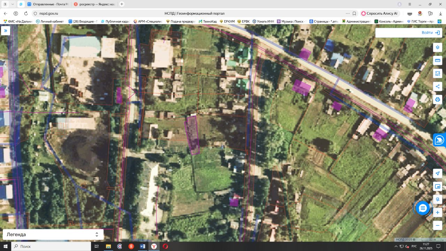Select the pinned active blue tab
This screenshot has height=251, width=446.
click(x=21, y=4)
